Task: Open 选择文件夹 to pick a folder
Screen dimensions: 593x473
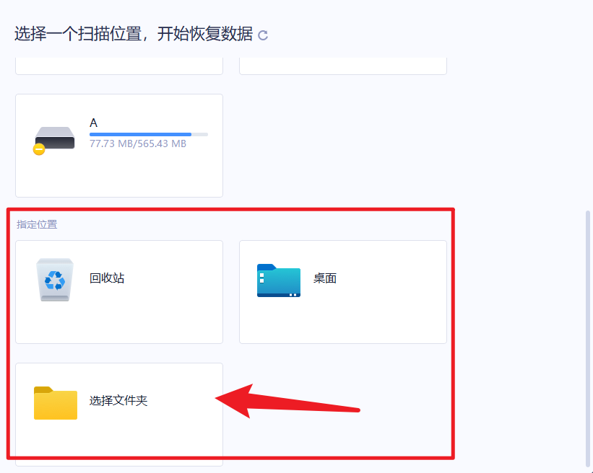Action: point(119,415)
